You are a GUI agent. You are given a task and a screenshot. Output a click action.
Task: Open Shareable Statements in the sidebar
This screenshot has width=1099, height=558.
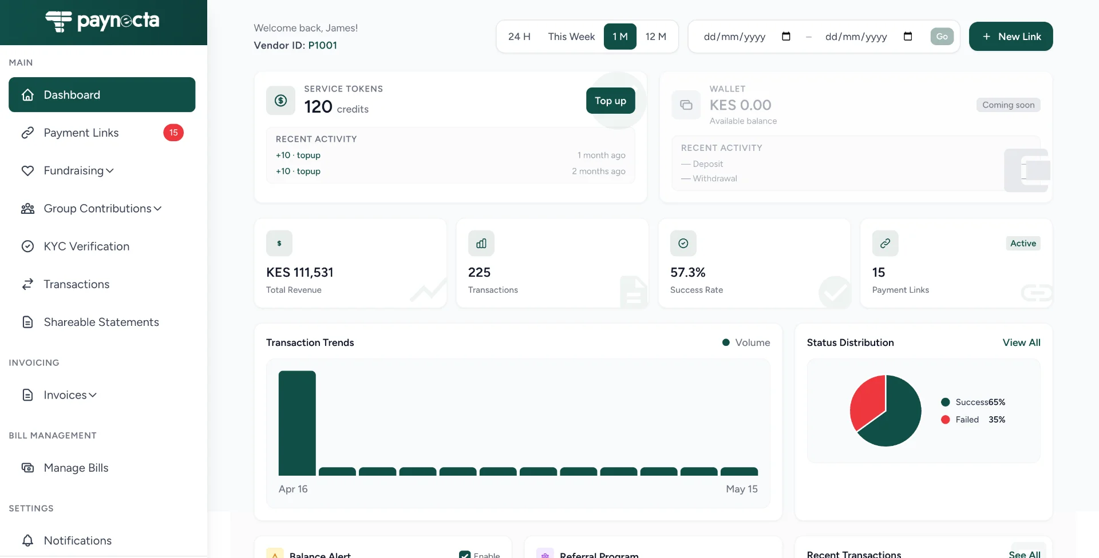(x=102, y=322)
